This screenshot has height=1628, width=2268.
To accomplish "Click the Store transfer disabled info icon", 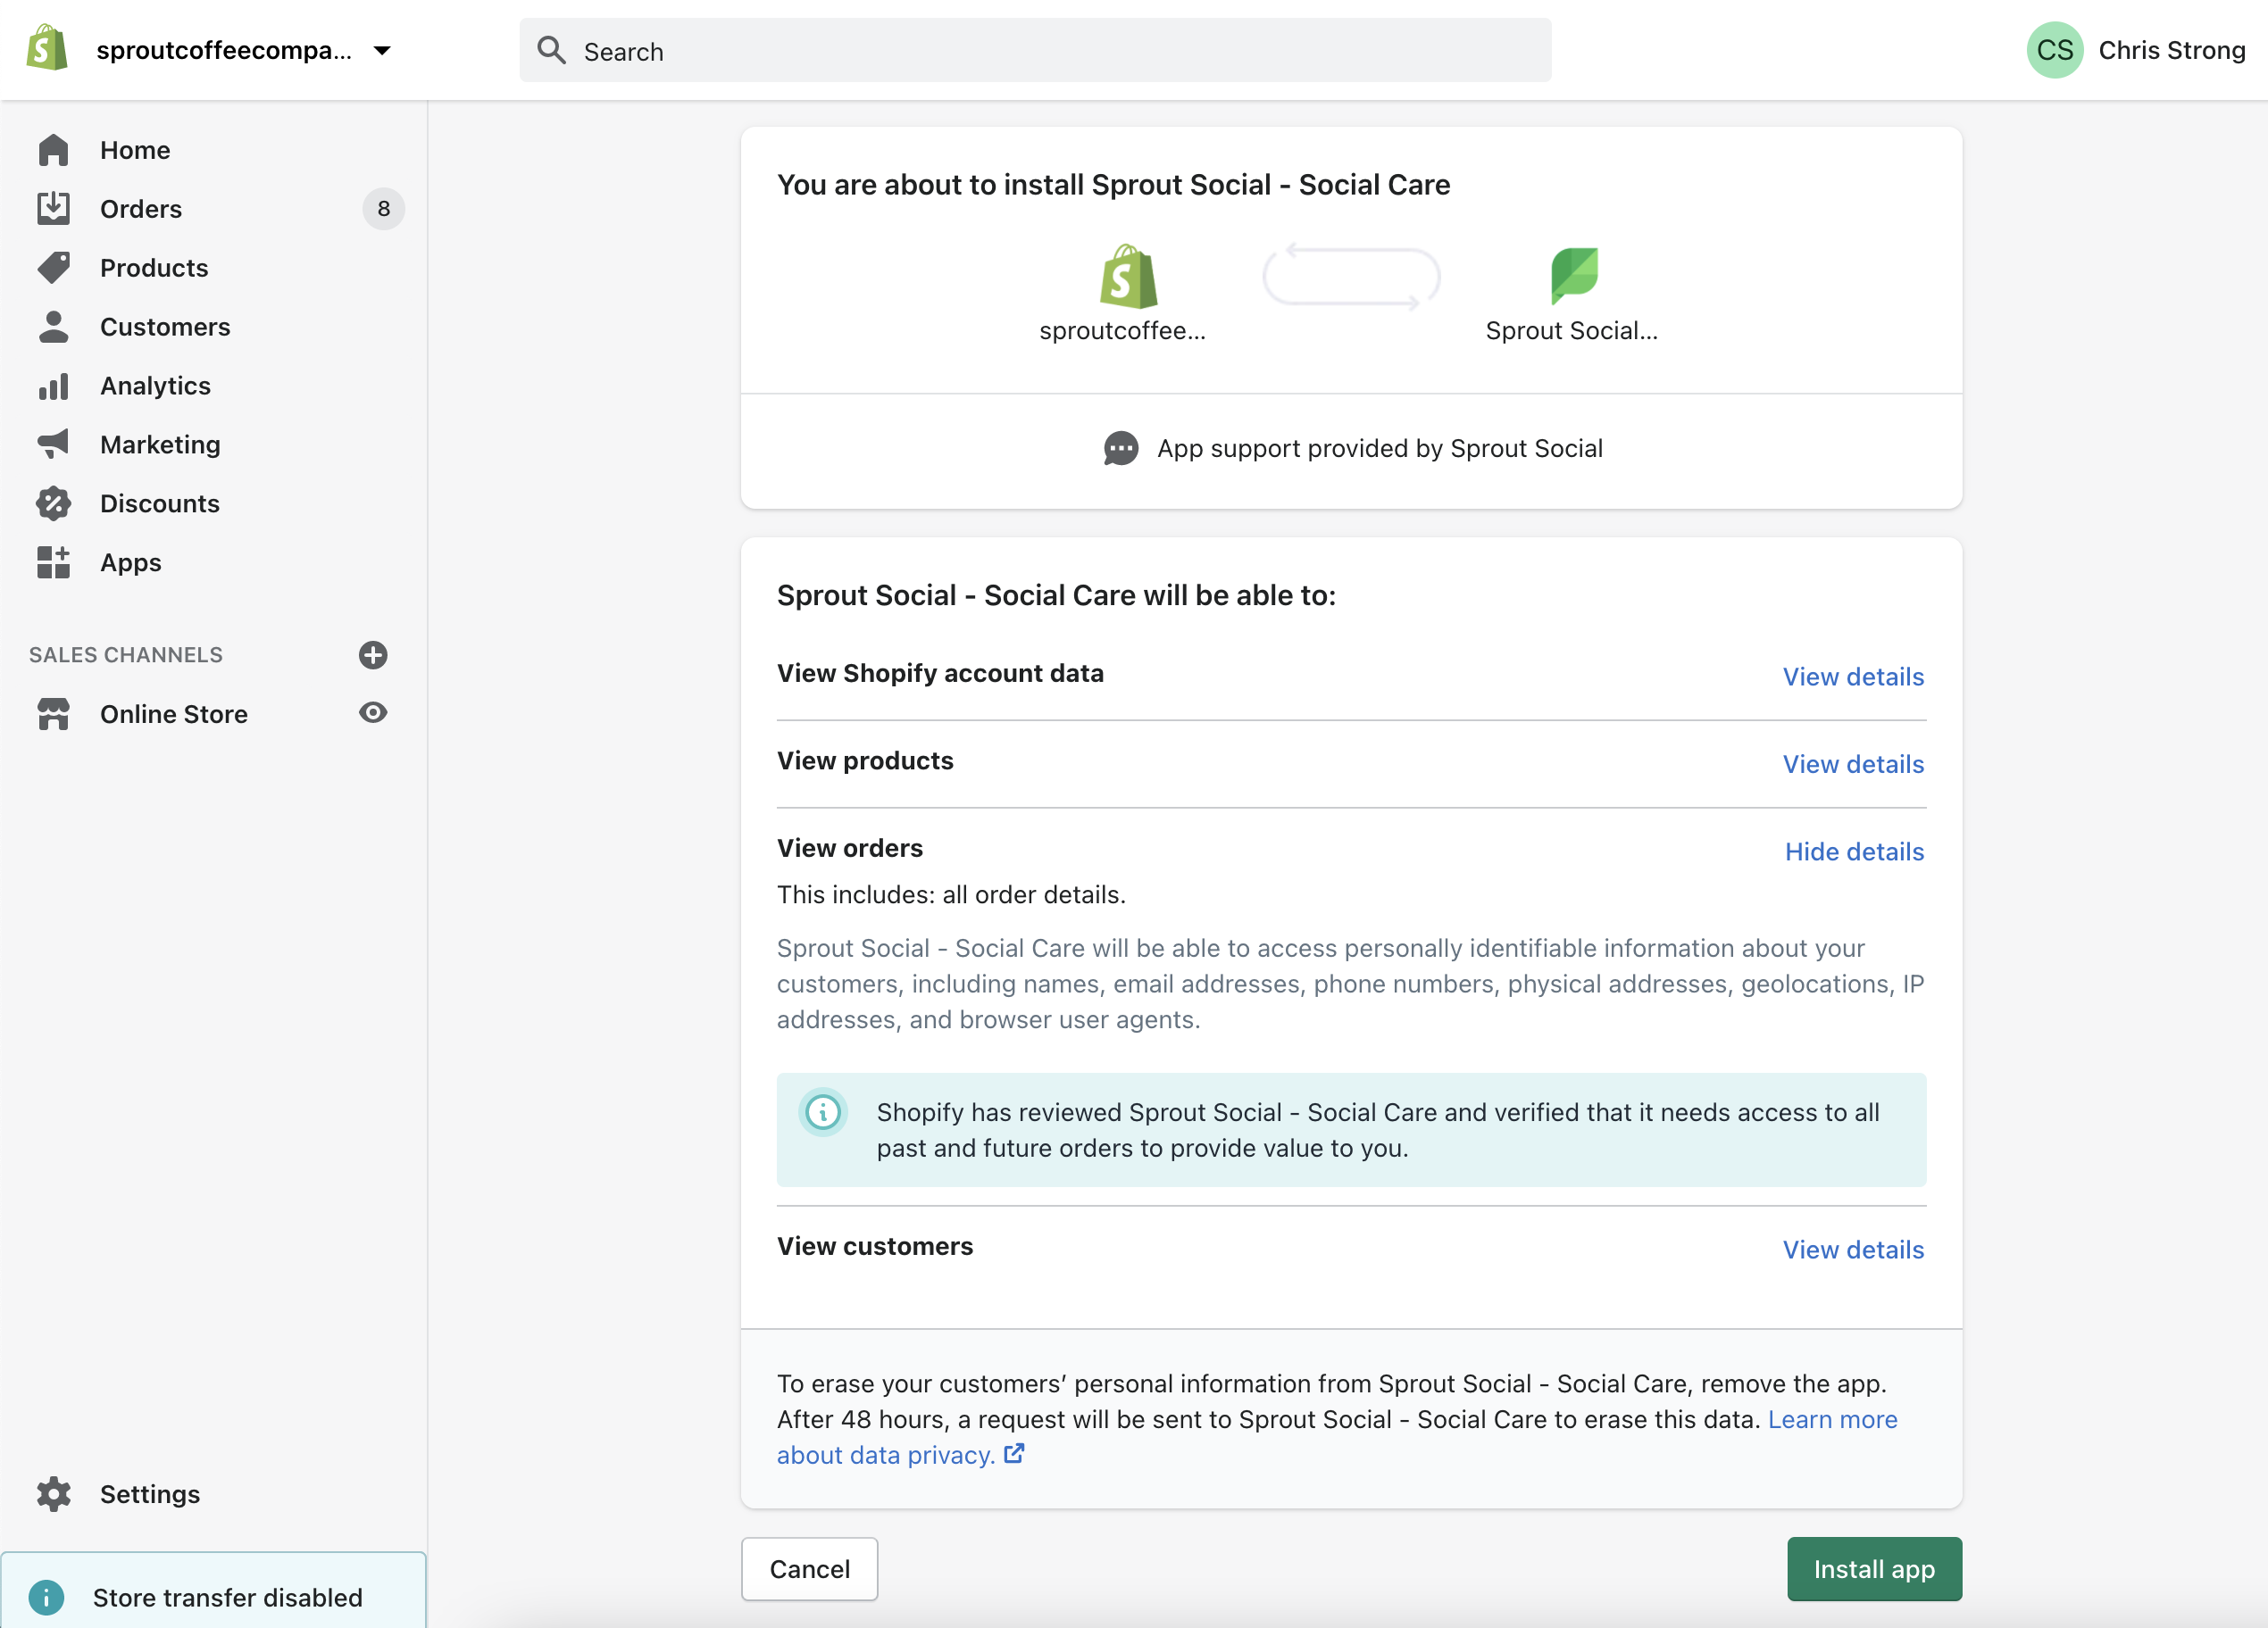I will point(46,1597).
